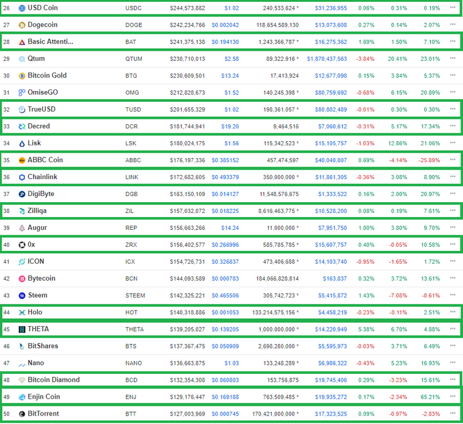Show more actions for Steem
The image size is (463, 424).
click(453, 295)
